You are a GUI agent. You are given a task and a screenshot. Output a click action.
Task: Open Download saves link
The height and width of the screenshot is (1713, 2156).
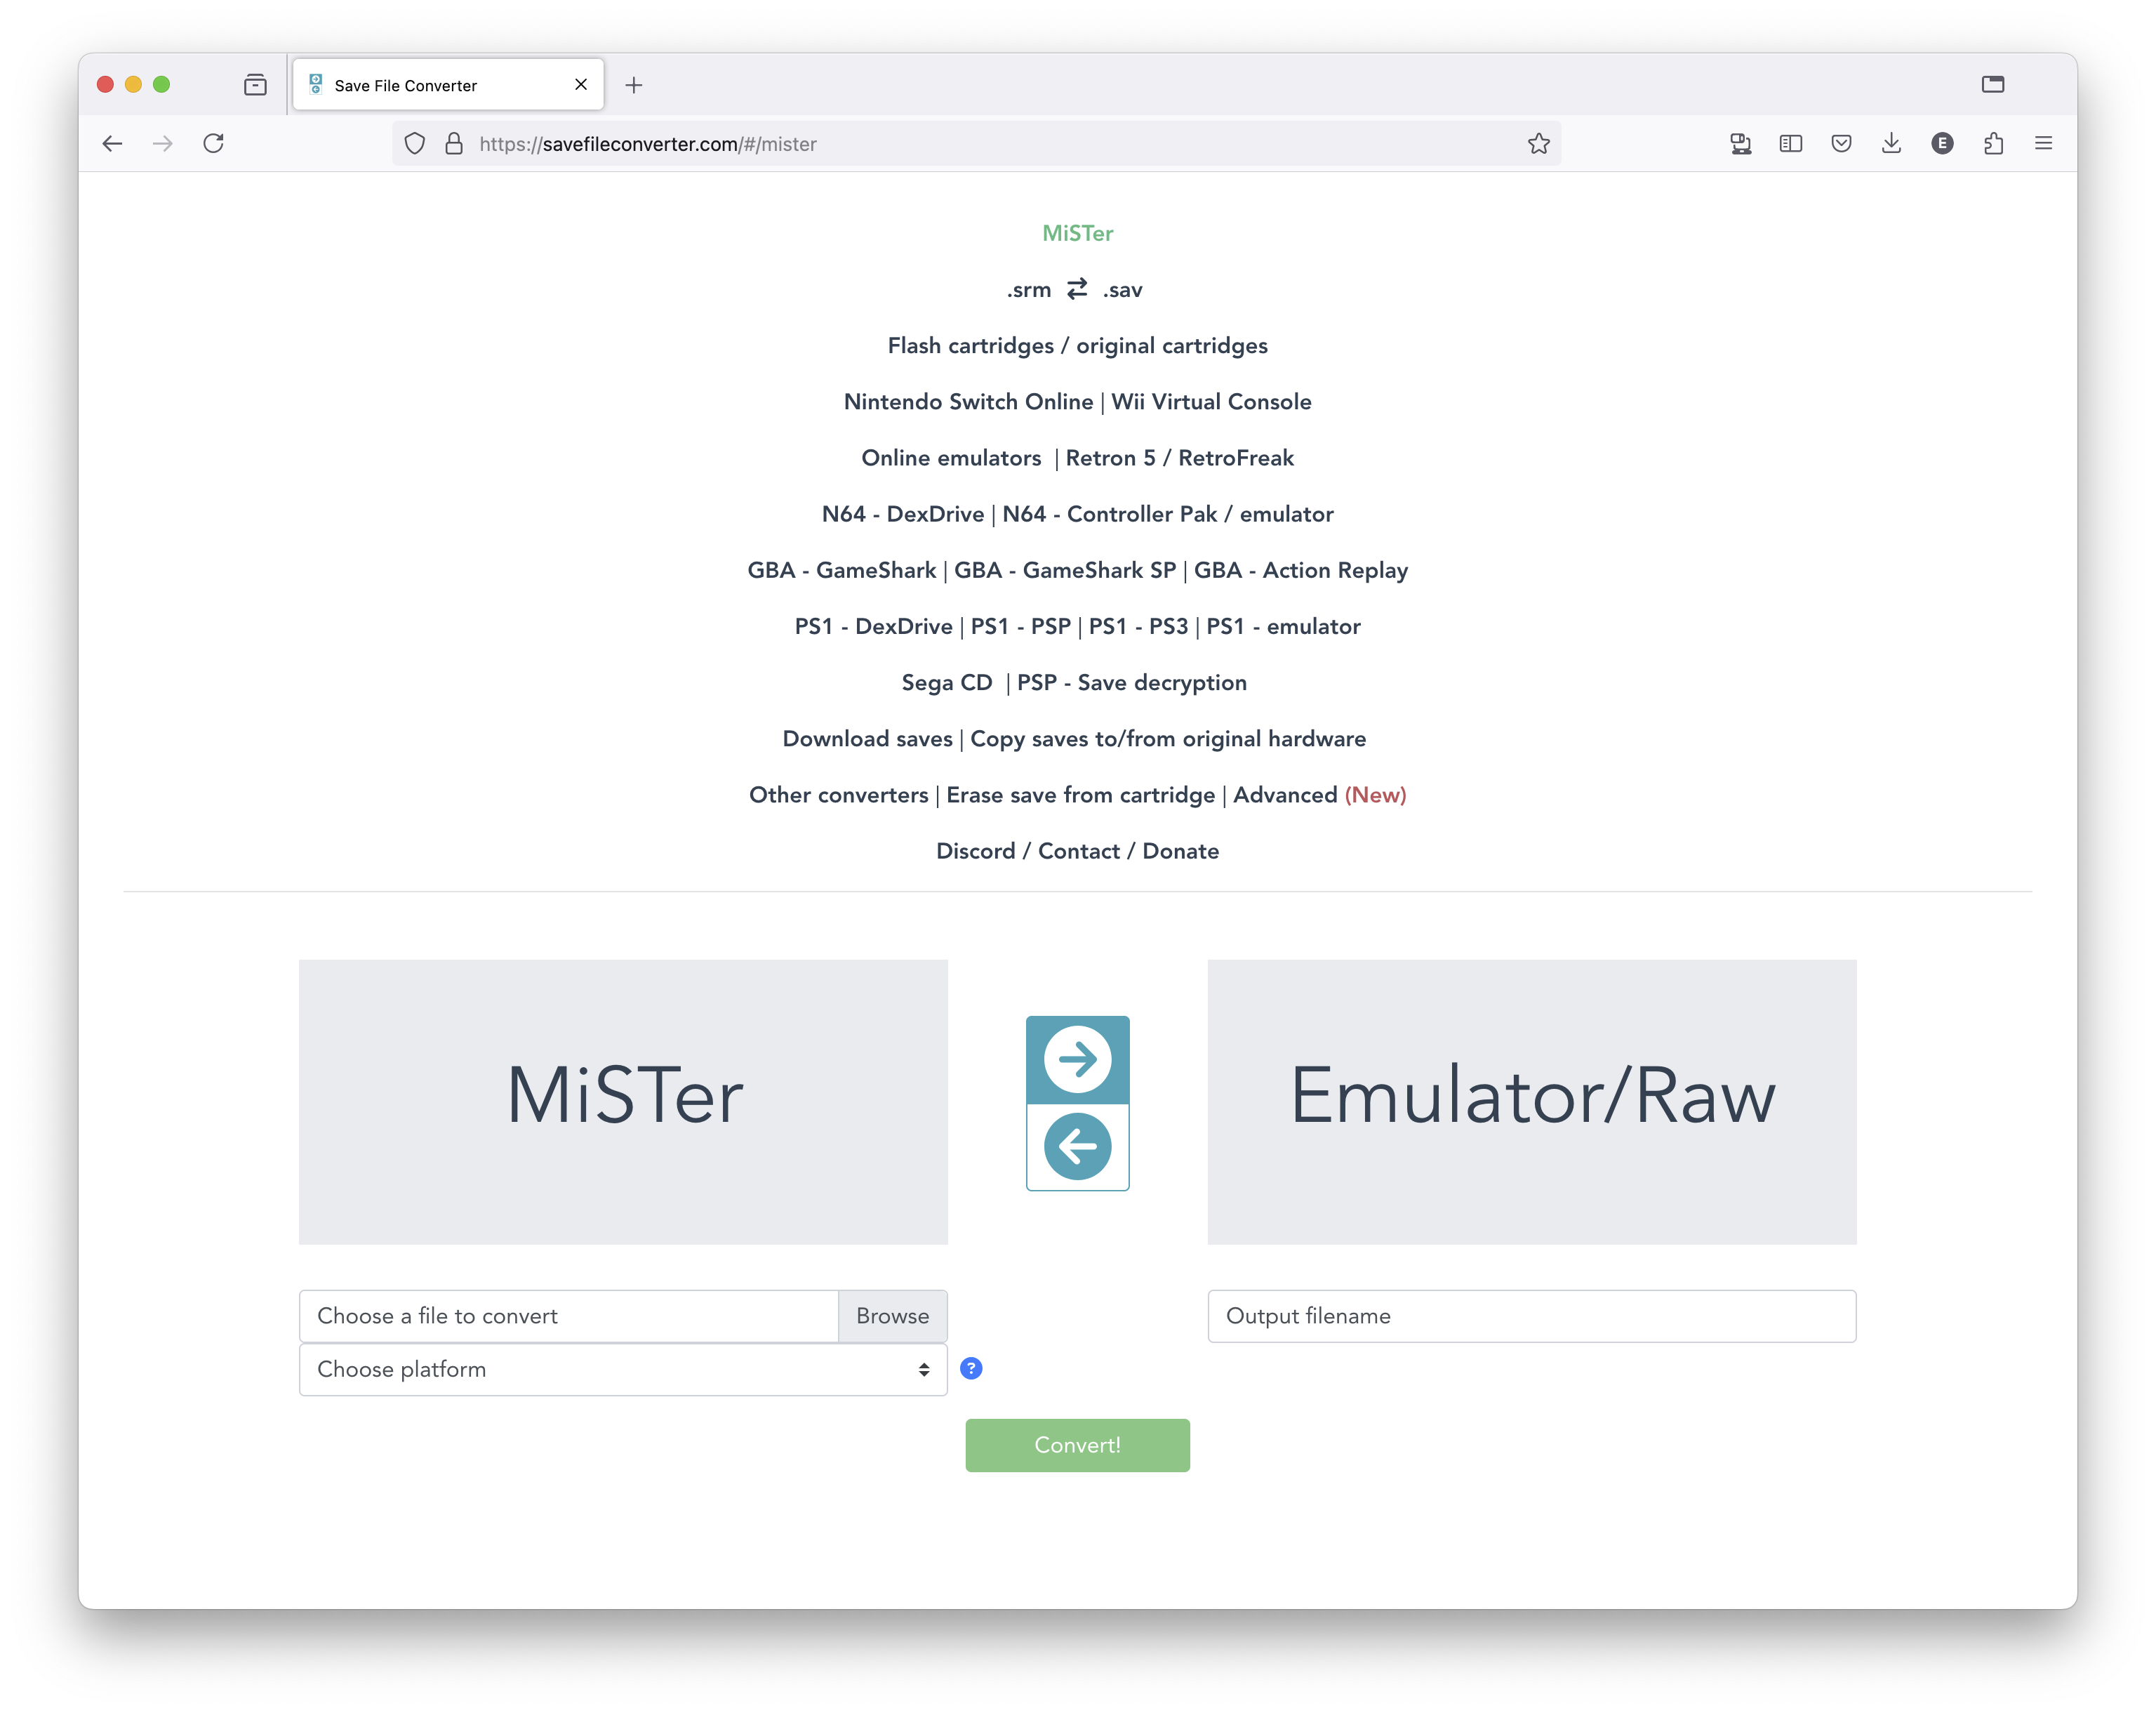867,739
